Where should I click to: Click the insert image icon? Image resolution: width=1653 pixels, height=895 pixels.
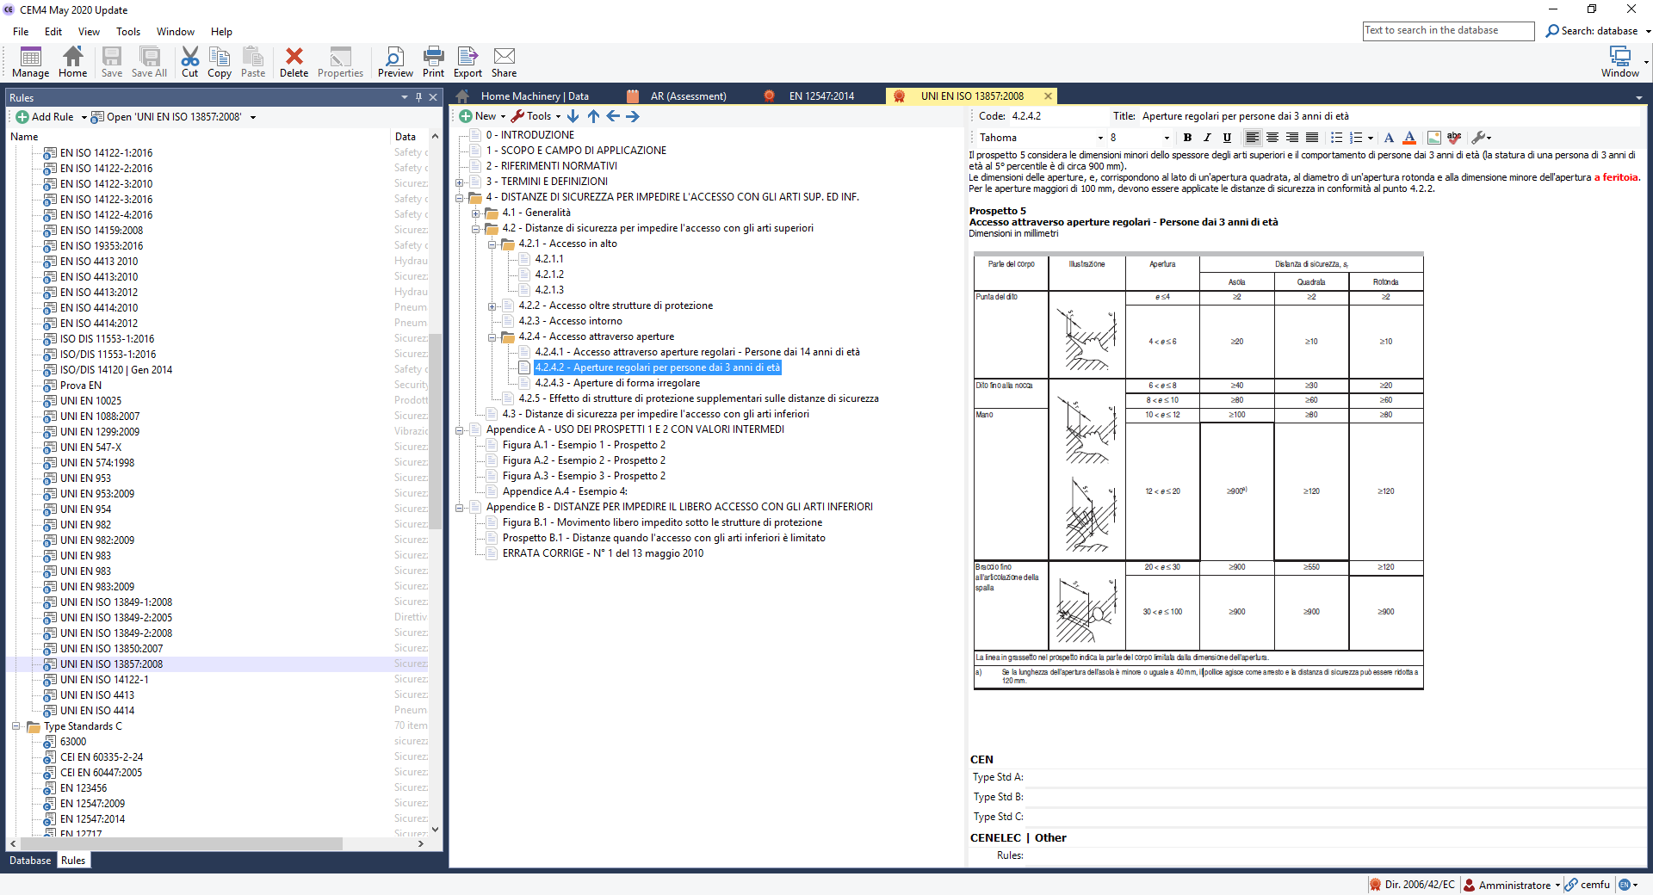pyautogui.click(x=1433, y=138)
